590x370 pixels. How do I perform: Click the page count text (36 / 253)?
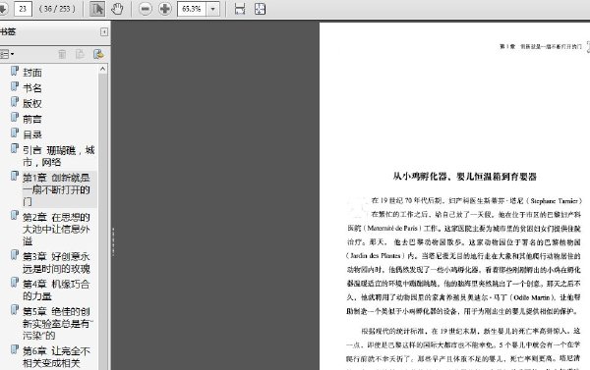(x=57, y=9)
